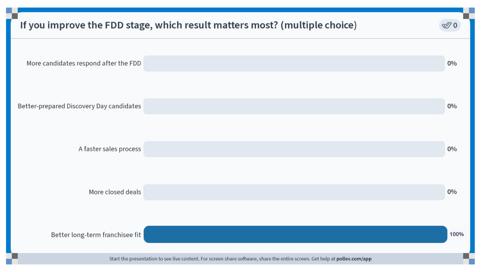Select the 'Better long-term franchisee fit' label
Screen dimensions: 484x272
click(96, 235)
